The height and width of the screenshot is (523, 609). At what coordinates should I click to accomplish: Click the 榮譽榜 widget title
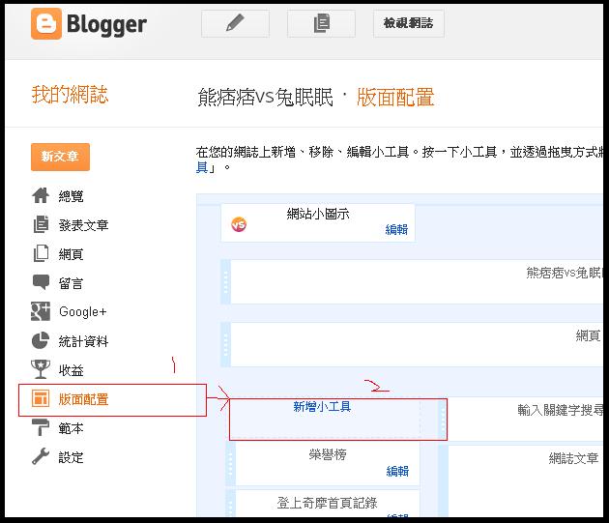328,454
